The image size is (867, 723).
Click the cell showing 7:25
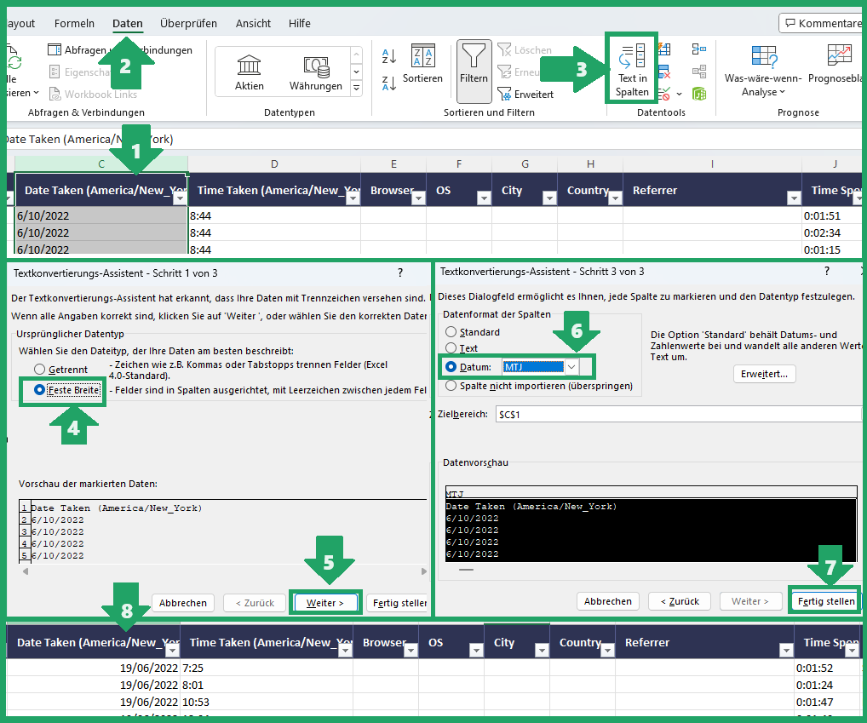pos(267,668)
